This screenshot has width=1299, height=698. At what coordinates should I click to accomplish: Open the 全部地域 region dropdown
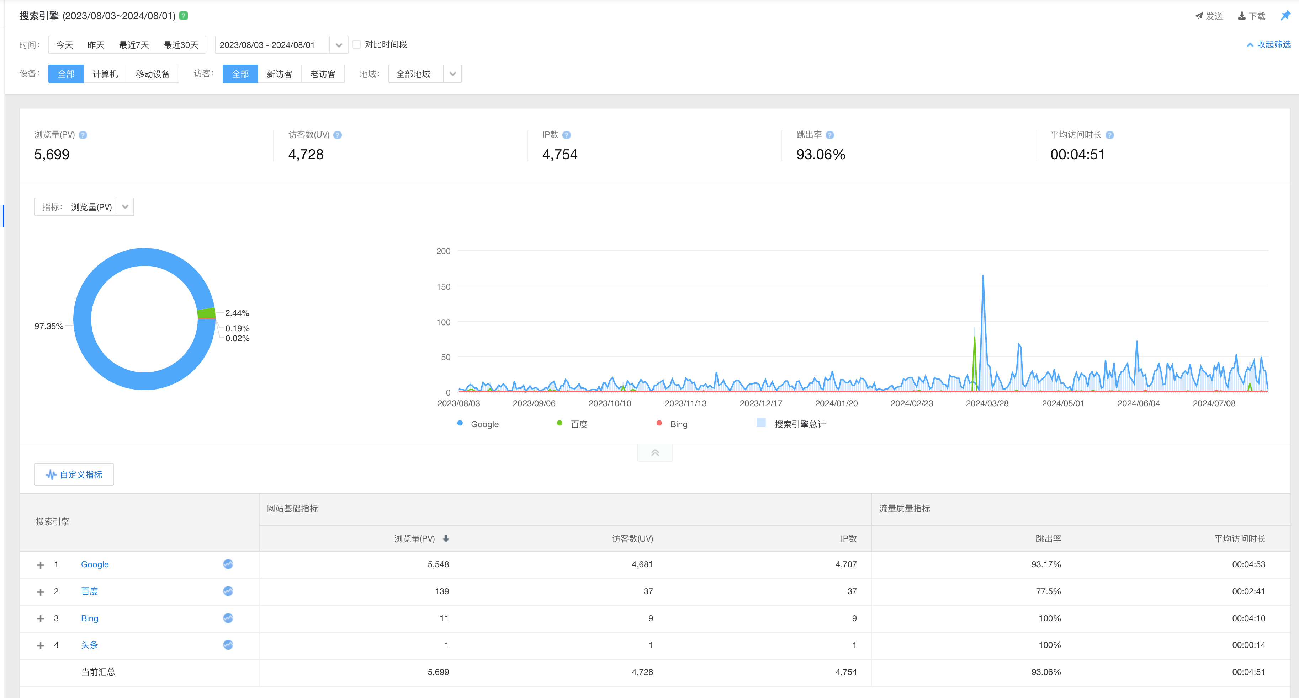coord(425,74)
